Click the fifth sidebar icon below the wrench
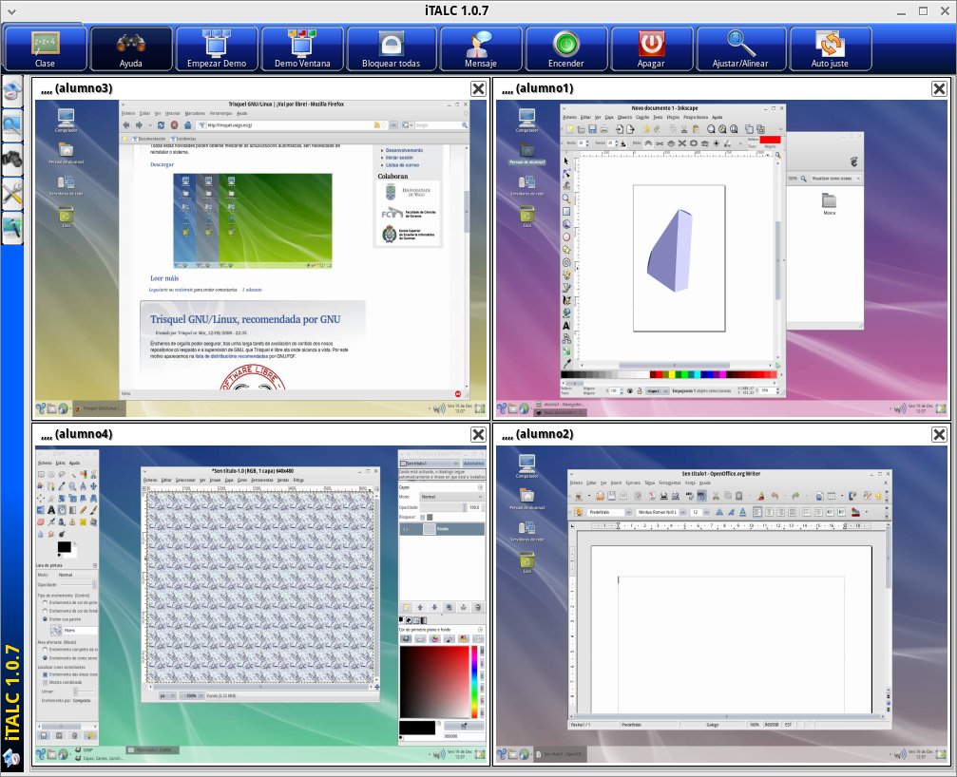Viewport: 957px width, 777px height. pos(12,228)
